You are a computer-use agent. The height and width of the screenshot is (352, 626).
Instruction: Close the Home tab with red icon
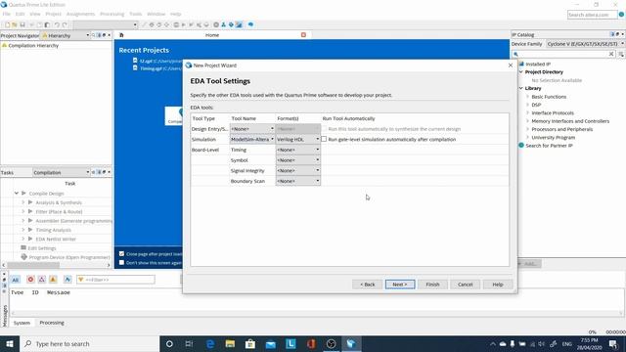point(303,35)
